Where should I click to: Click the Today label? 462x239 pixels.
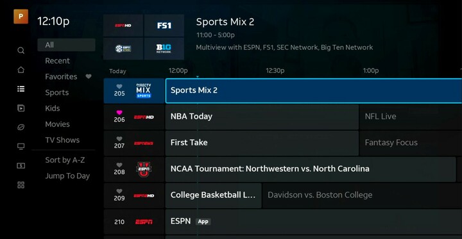point(117,71)
